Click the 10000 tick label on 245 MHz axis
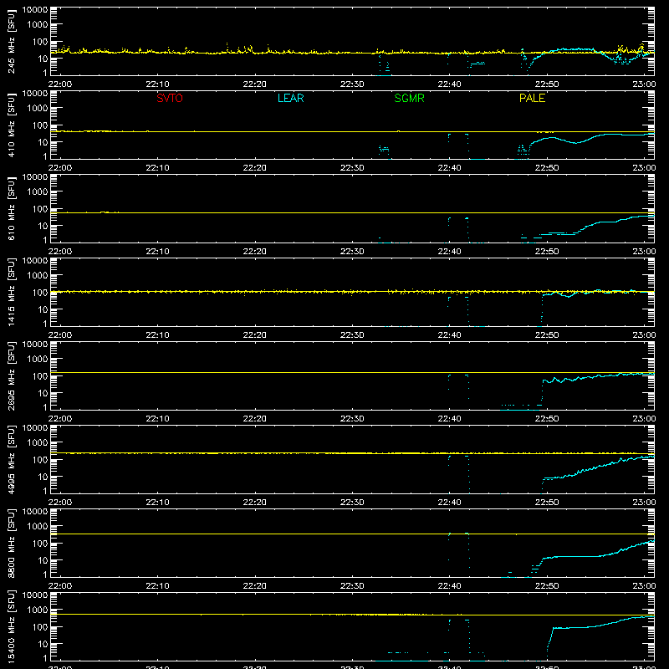 (35, 10)
